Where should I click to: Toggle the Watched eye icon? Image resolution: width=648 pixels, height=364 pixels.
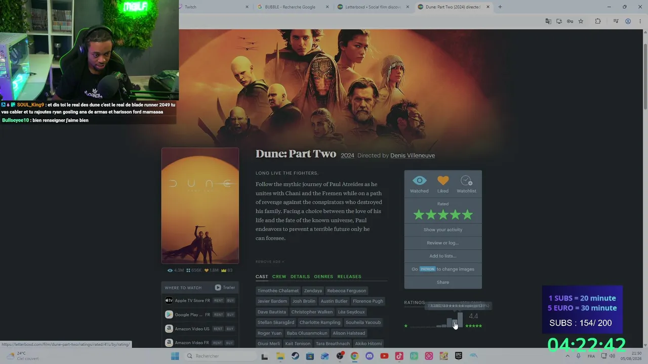click(419, 180)
